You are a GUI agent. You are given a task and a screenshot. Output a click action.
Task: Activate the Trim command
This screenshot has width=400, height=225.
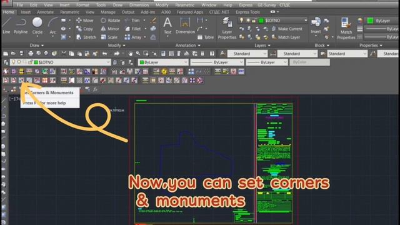point(132,21)
